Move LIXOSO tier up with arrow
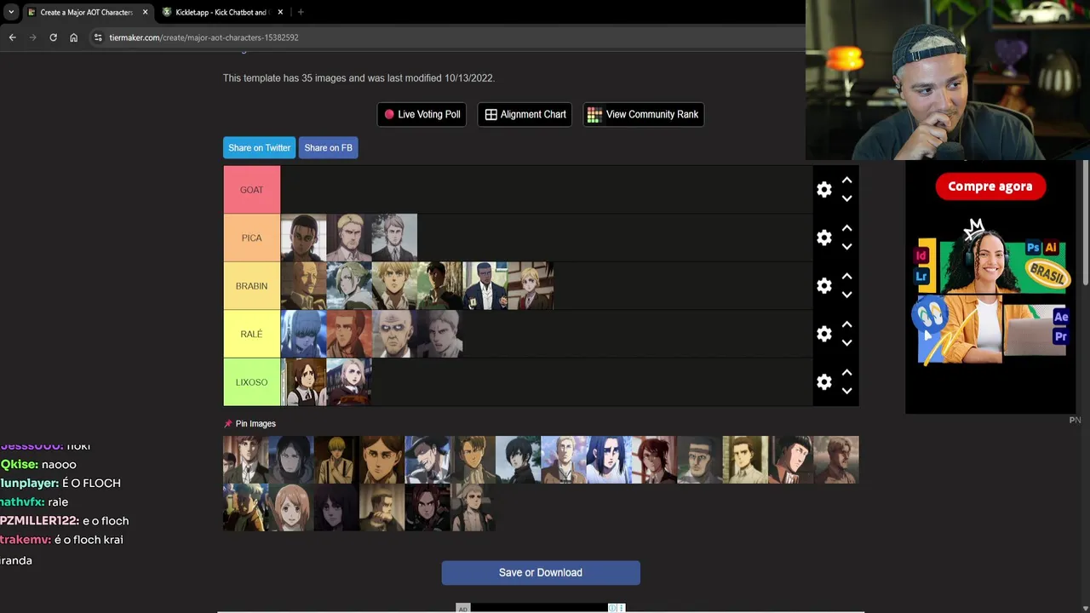 click(846, 373)
